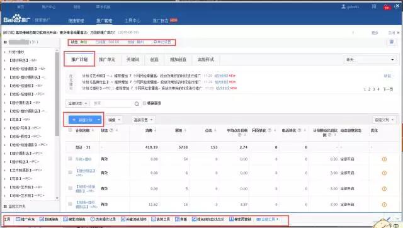Viewport: 403px width, 228px height.
Task: Select 【艺术照摄影】-PC in sidebar tree
Action: point(26,170)
